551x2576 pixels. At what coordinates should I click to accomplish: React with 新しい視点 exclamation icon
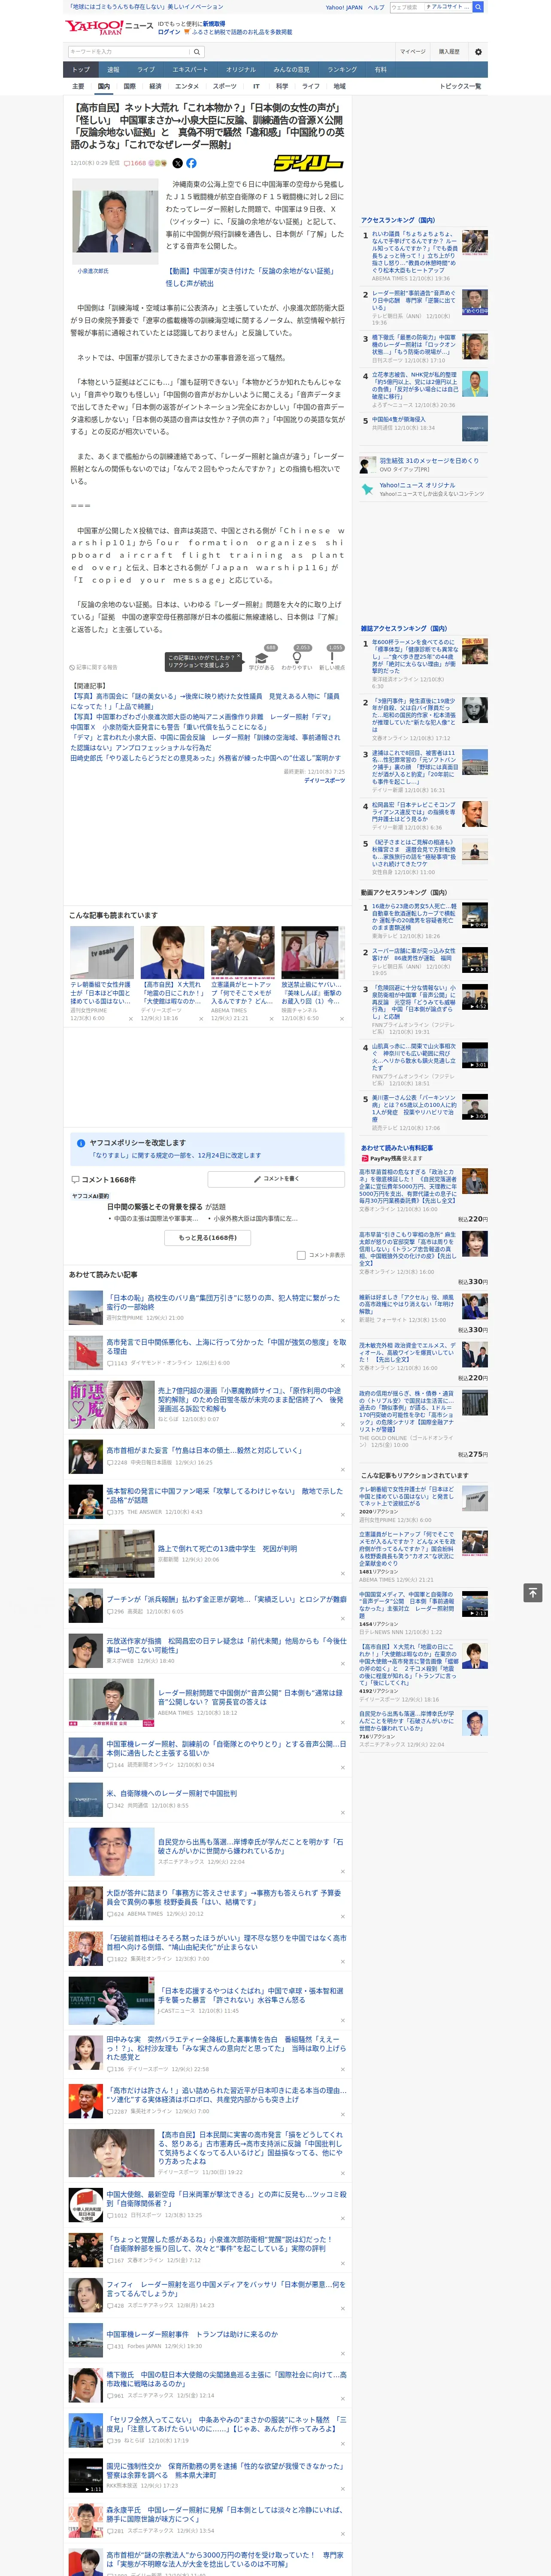[332, 658]
